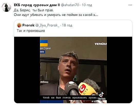Click the second tweet line Они идут убивать
Image resolution: width=134 pixels, height=105 pixels.
point(56,15)
